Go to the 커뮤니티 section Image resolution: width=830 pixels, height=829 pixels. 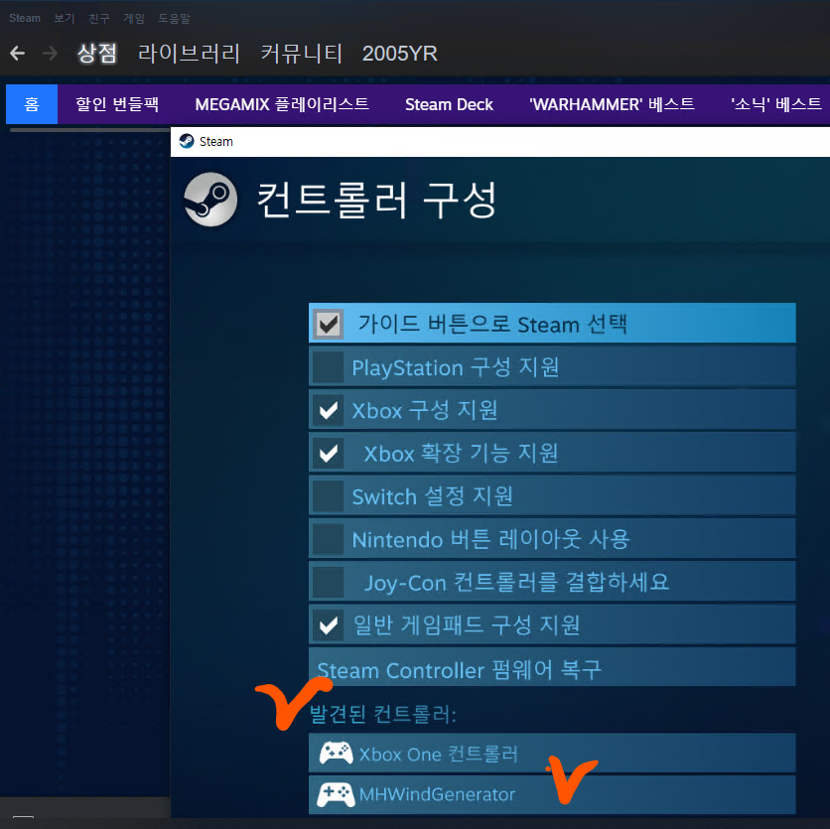pos(301,54)
